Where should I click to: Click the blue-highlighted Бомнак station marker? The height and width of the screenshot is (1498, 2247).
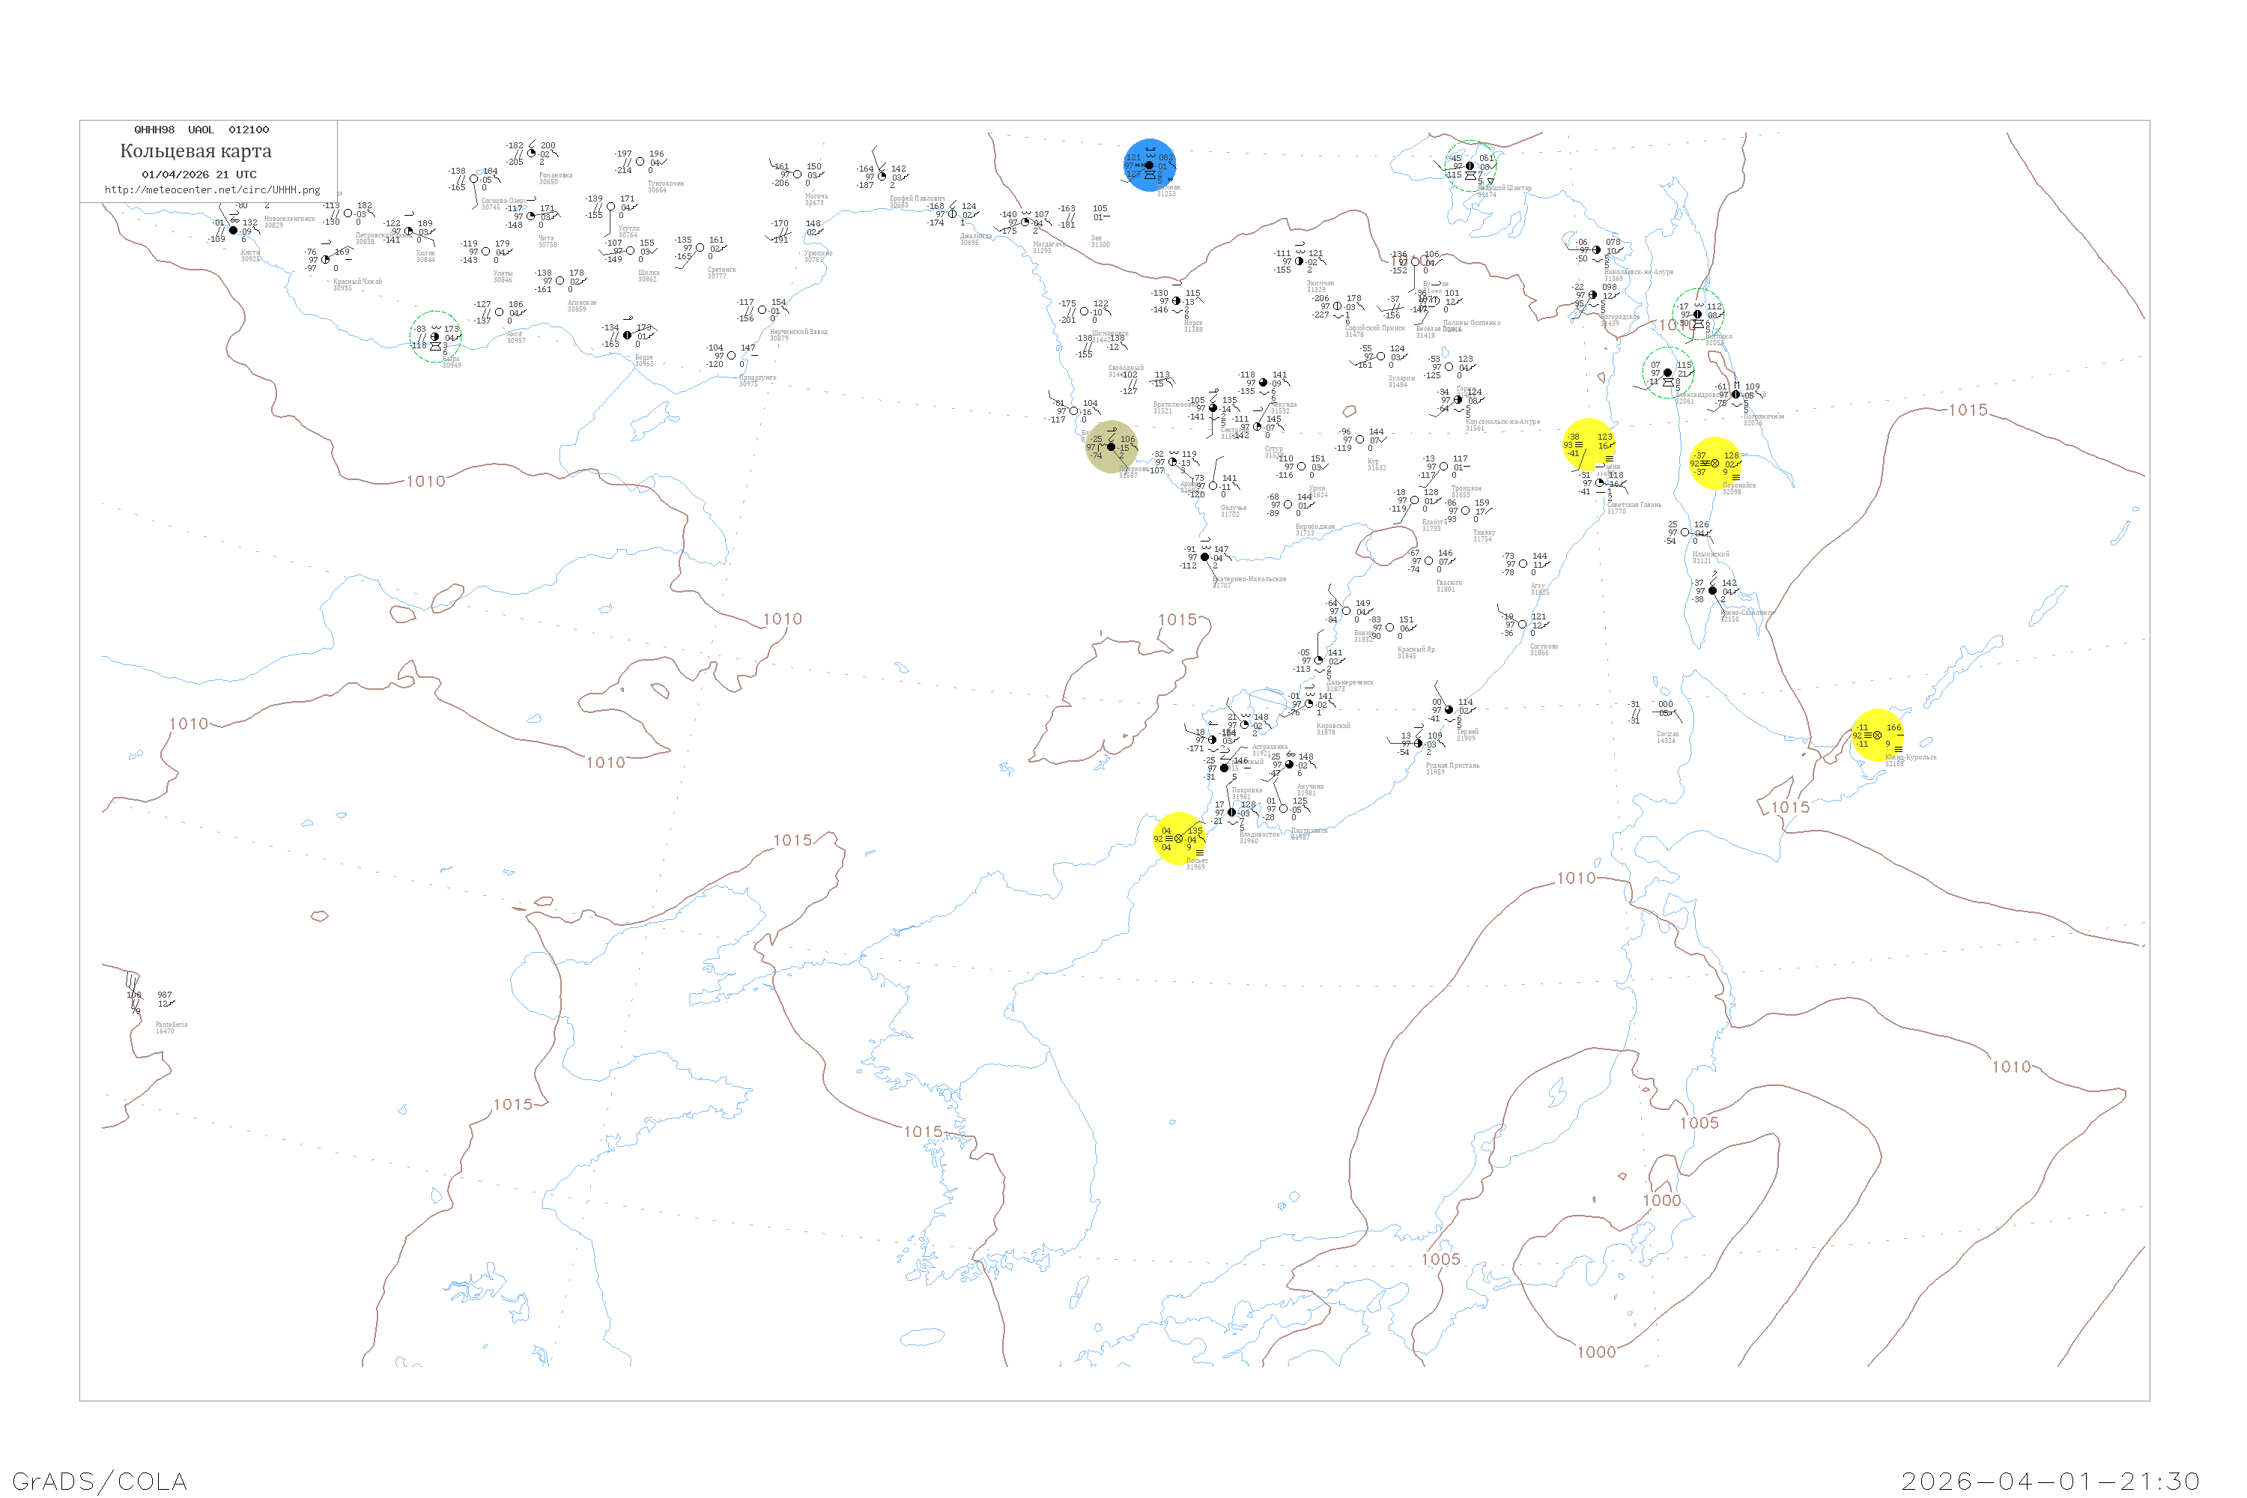click(1149, 166)
